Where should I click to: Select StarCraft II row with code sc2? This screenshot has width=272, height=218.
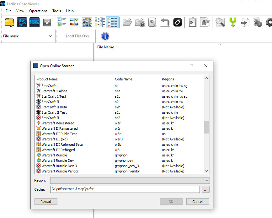click(x=120, y=118)
